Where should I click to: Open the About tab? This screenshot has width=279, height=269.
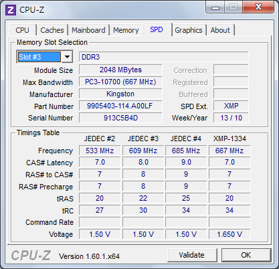tap(220, 30)
